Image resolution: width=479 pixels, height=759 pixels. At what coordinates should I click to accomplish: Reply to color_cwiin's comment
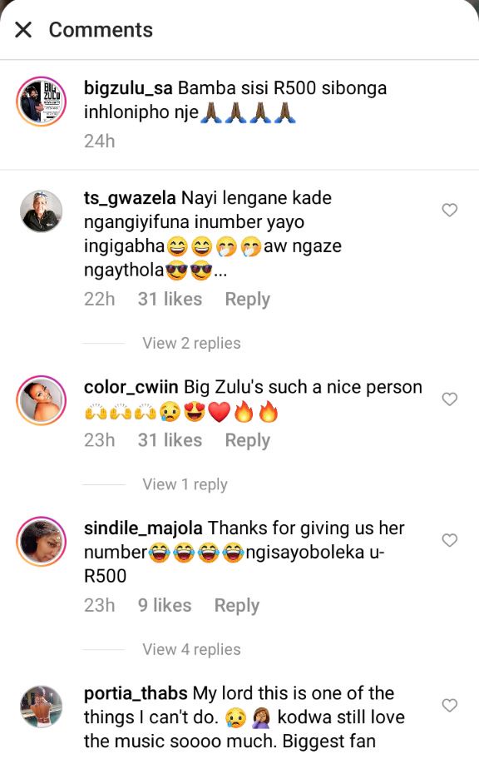(247, 440)
